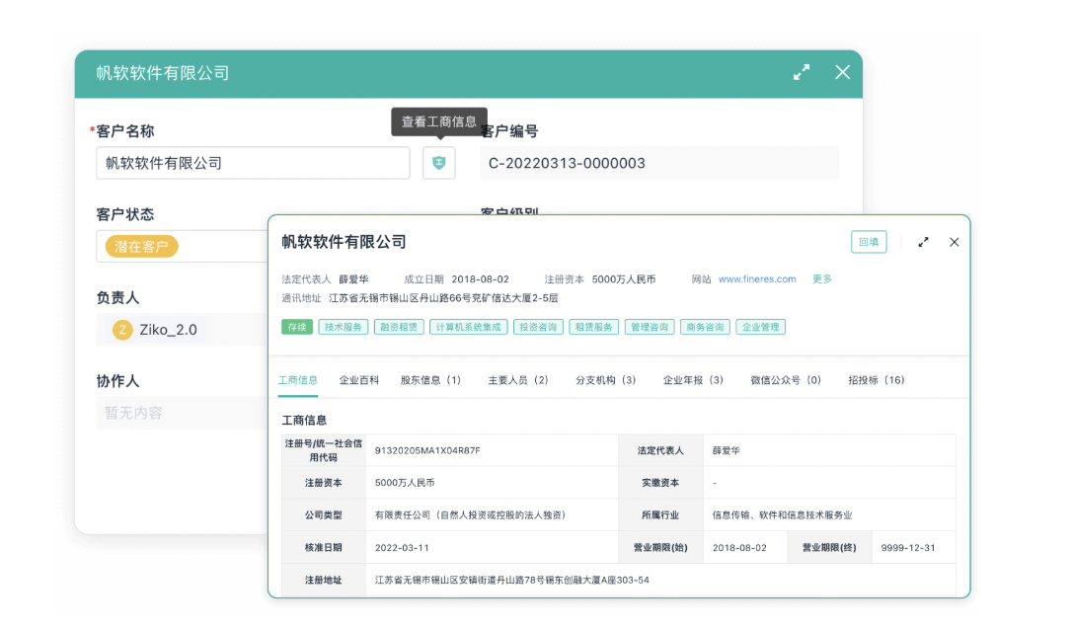
Task: Click the 回填 backfill button
Action: pyautogui.click(x=869, y=242)
